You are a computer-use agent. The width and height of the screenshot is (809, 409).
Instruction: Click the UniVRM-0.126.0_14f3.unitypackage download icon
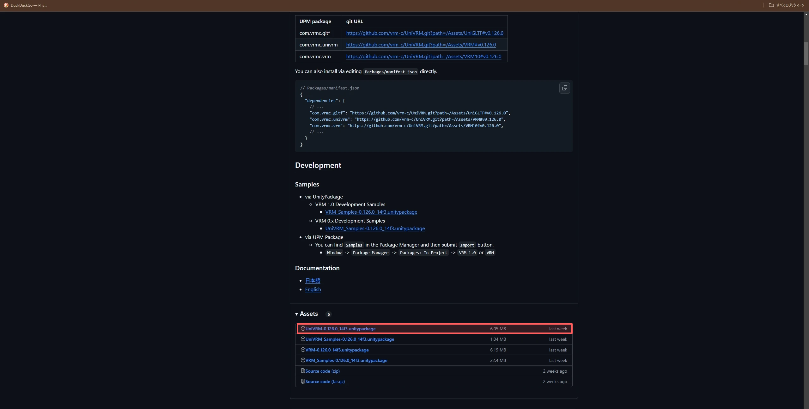coord(302,329)
